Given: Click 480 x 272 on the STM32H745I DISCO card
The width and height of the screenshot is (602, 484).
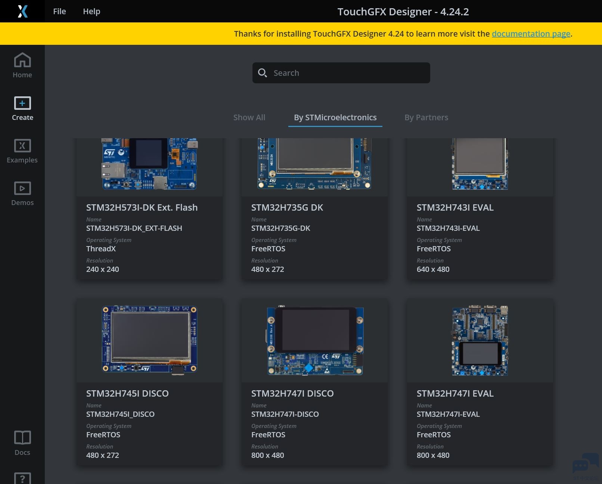Looking at the screenshot, I should [x=103, y=455].
